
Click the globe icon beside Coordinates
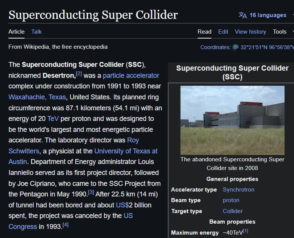click(235, 47)
